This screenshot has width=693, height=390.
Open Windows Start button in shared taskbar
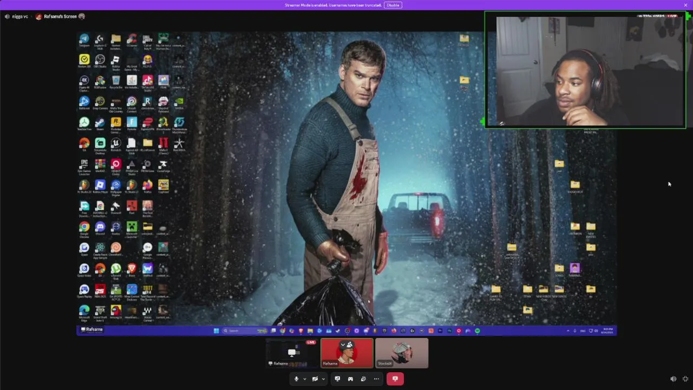click(x=216, y=330)
